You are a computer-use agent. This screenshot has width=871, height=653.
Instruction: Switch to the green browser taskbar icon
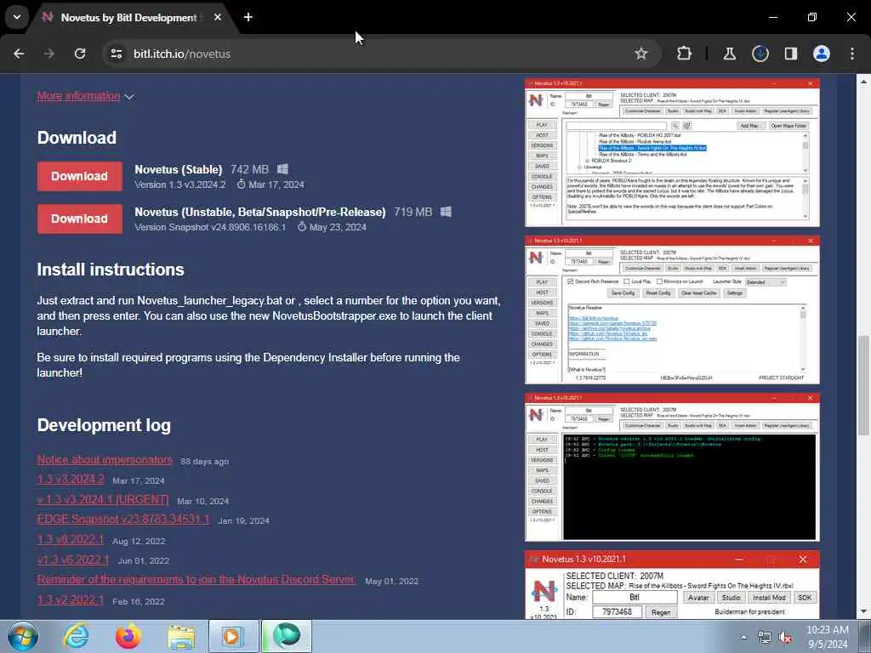coord(287,636)
